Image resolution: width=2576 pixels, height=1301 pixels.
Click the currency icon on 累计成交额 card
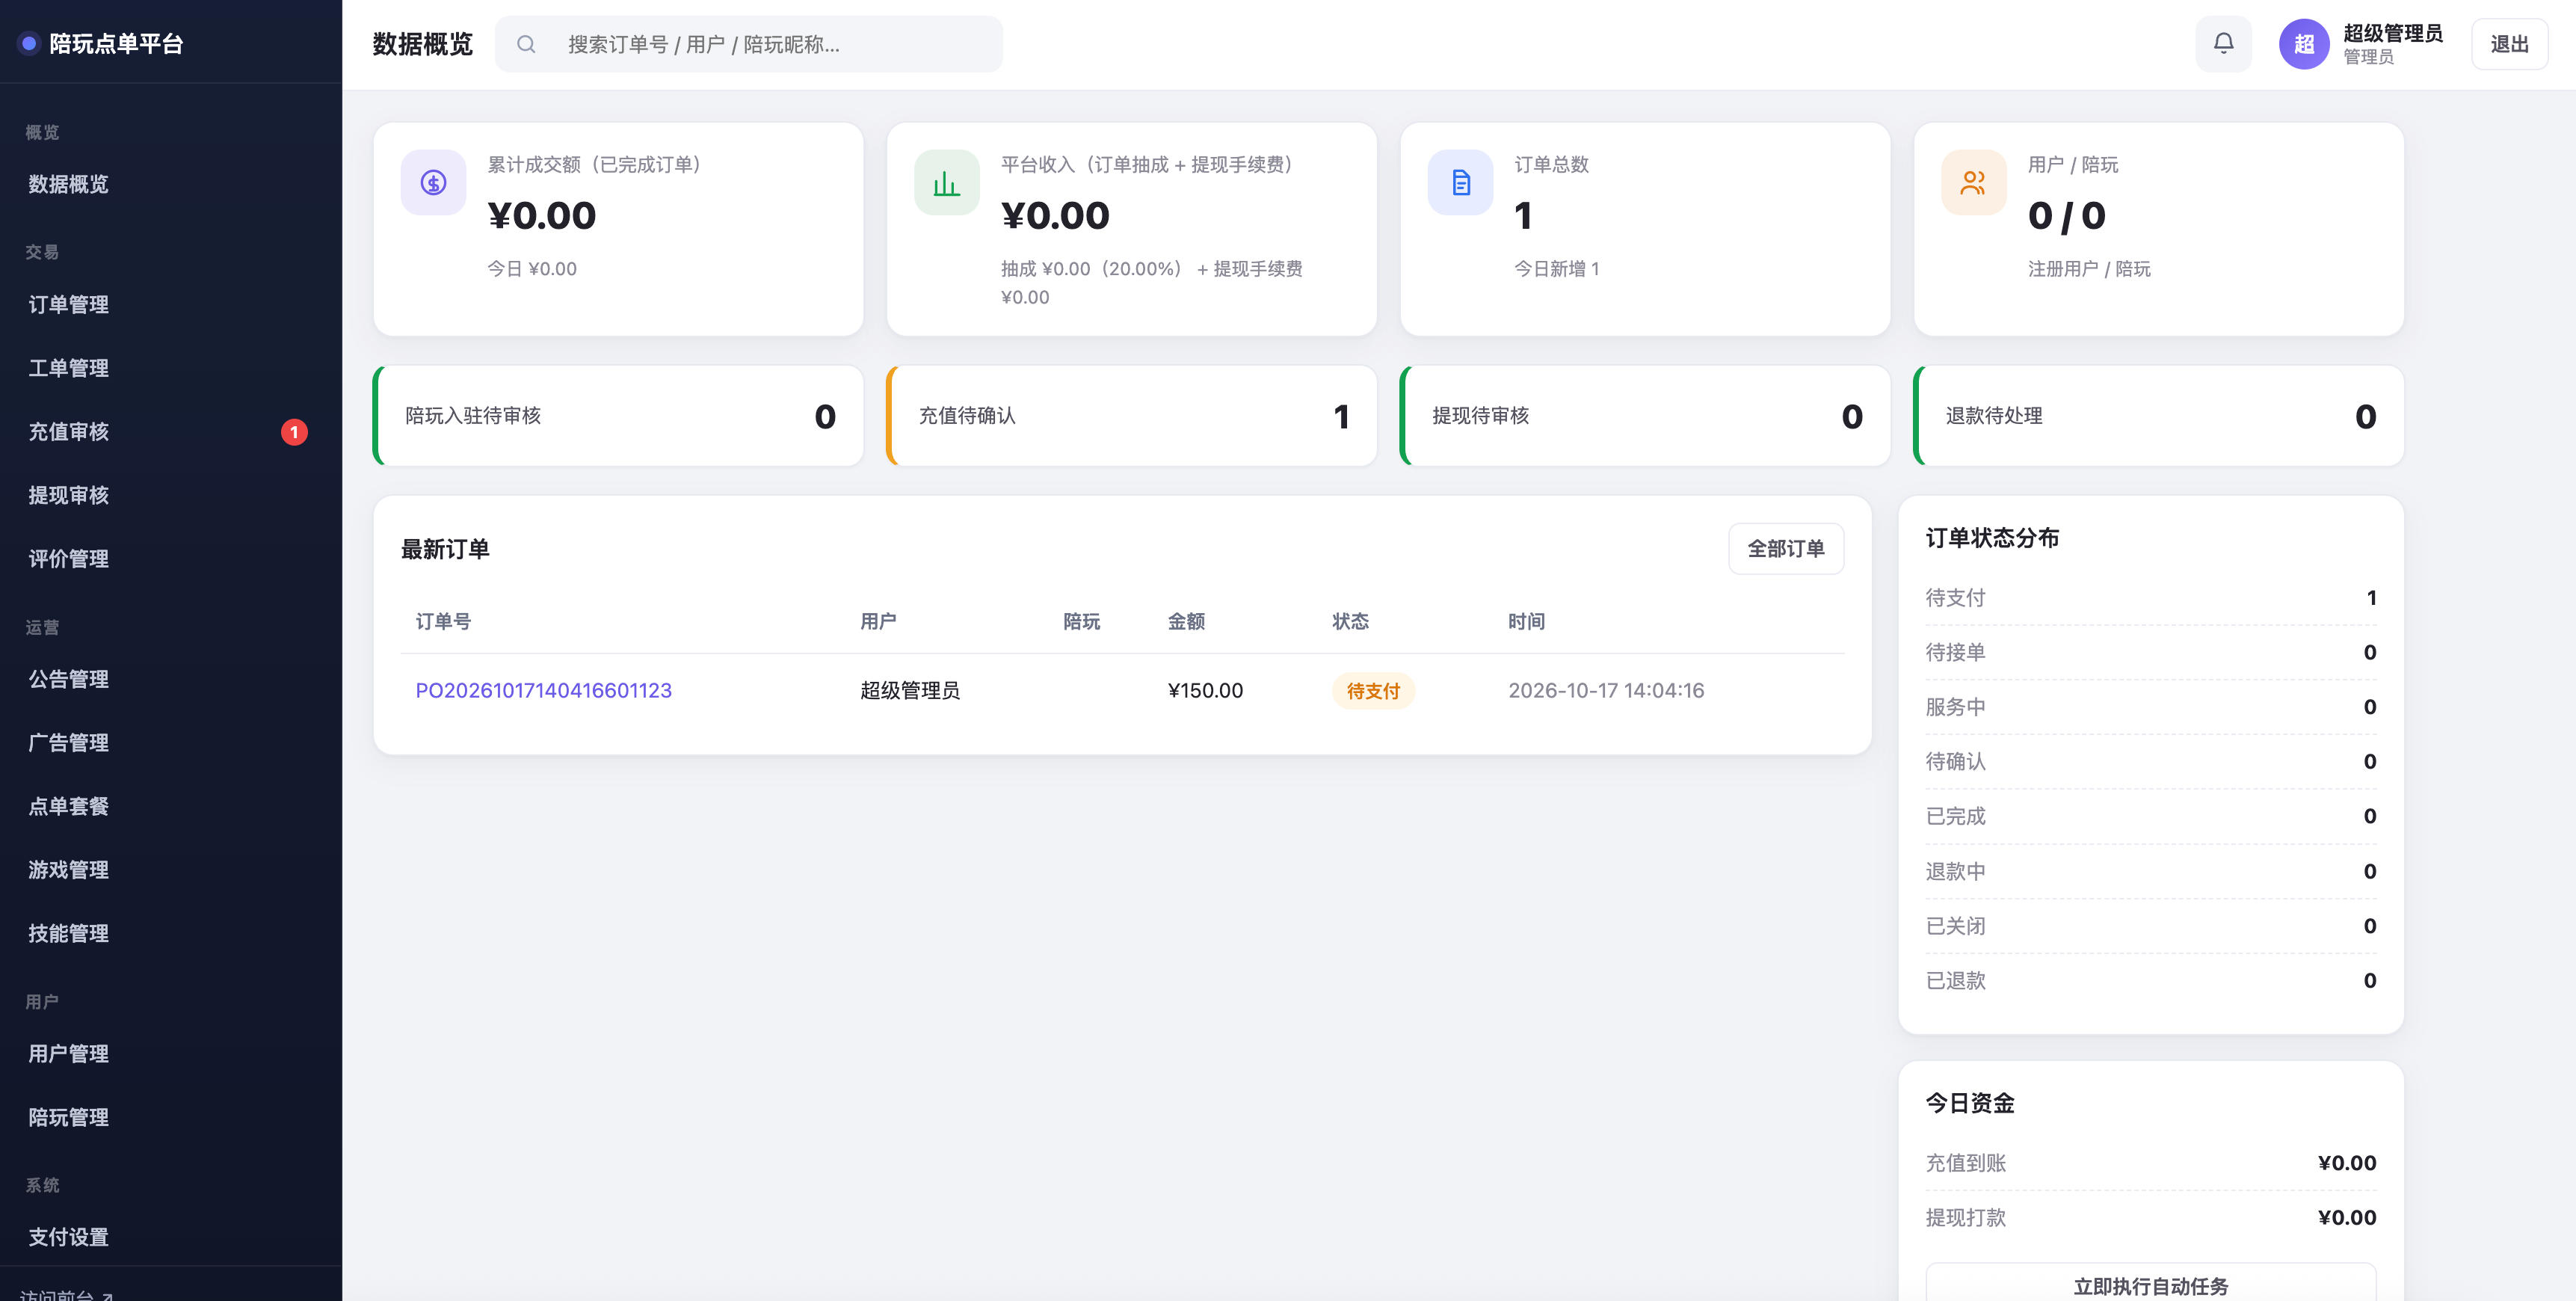tap(433, 182)
